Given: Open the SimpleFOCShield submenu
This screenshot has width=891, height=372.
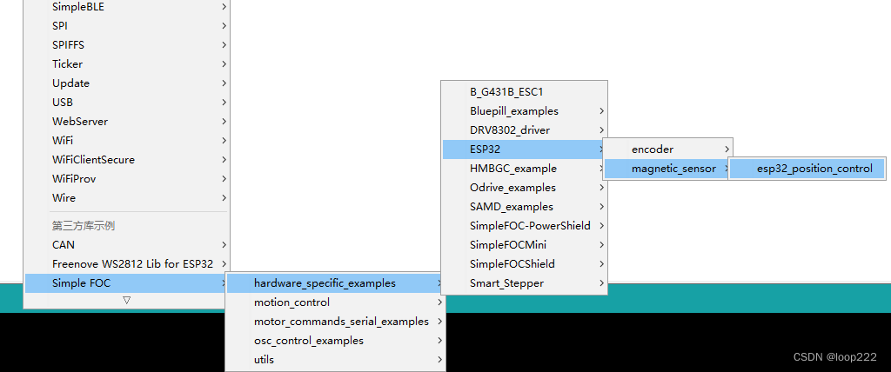Looking at the screenshot, I should tap(524, 264).
